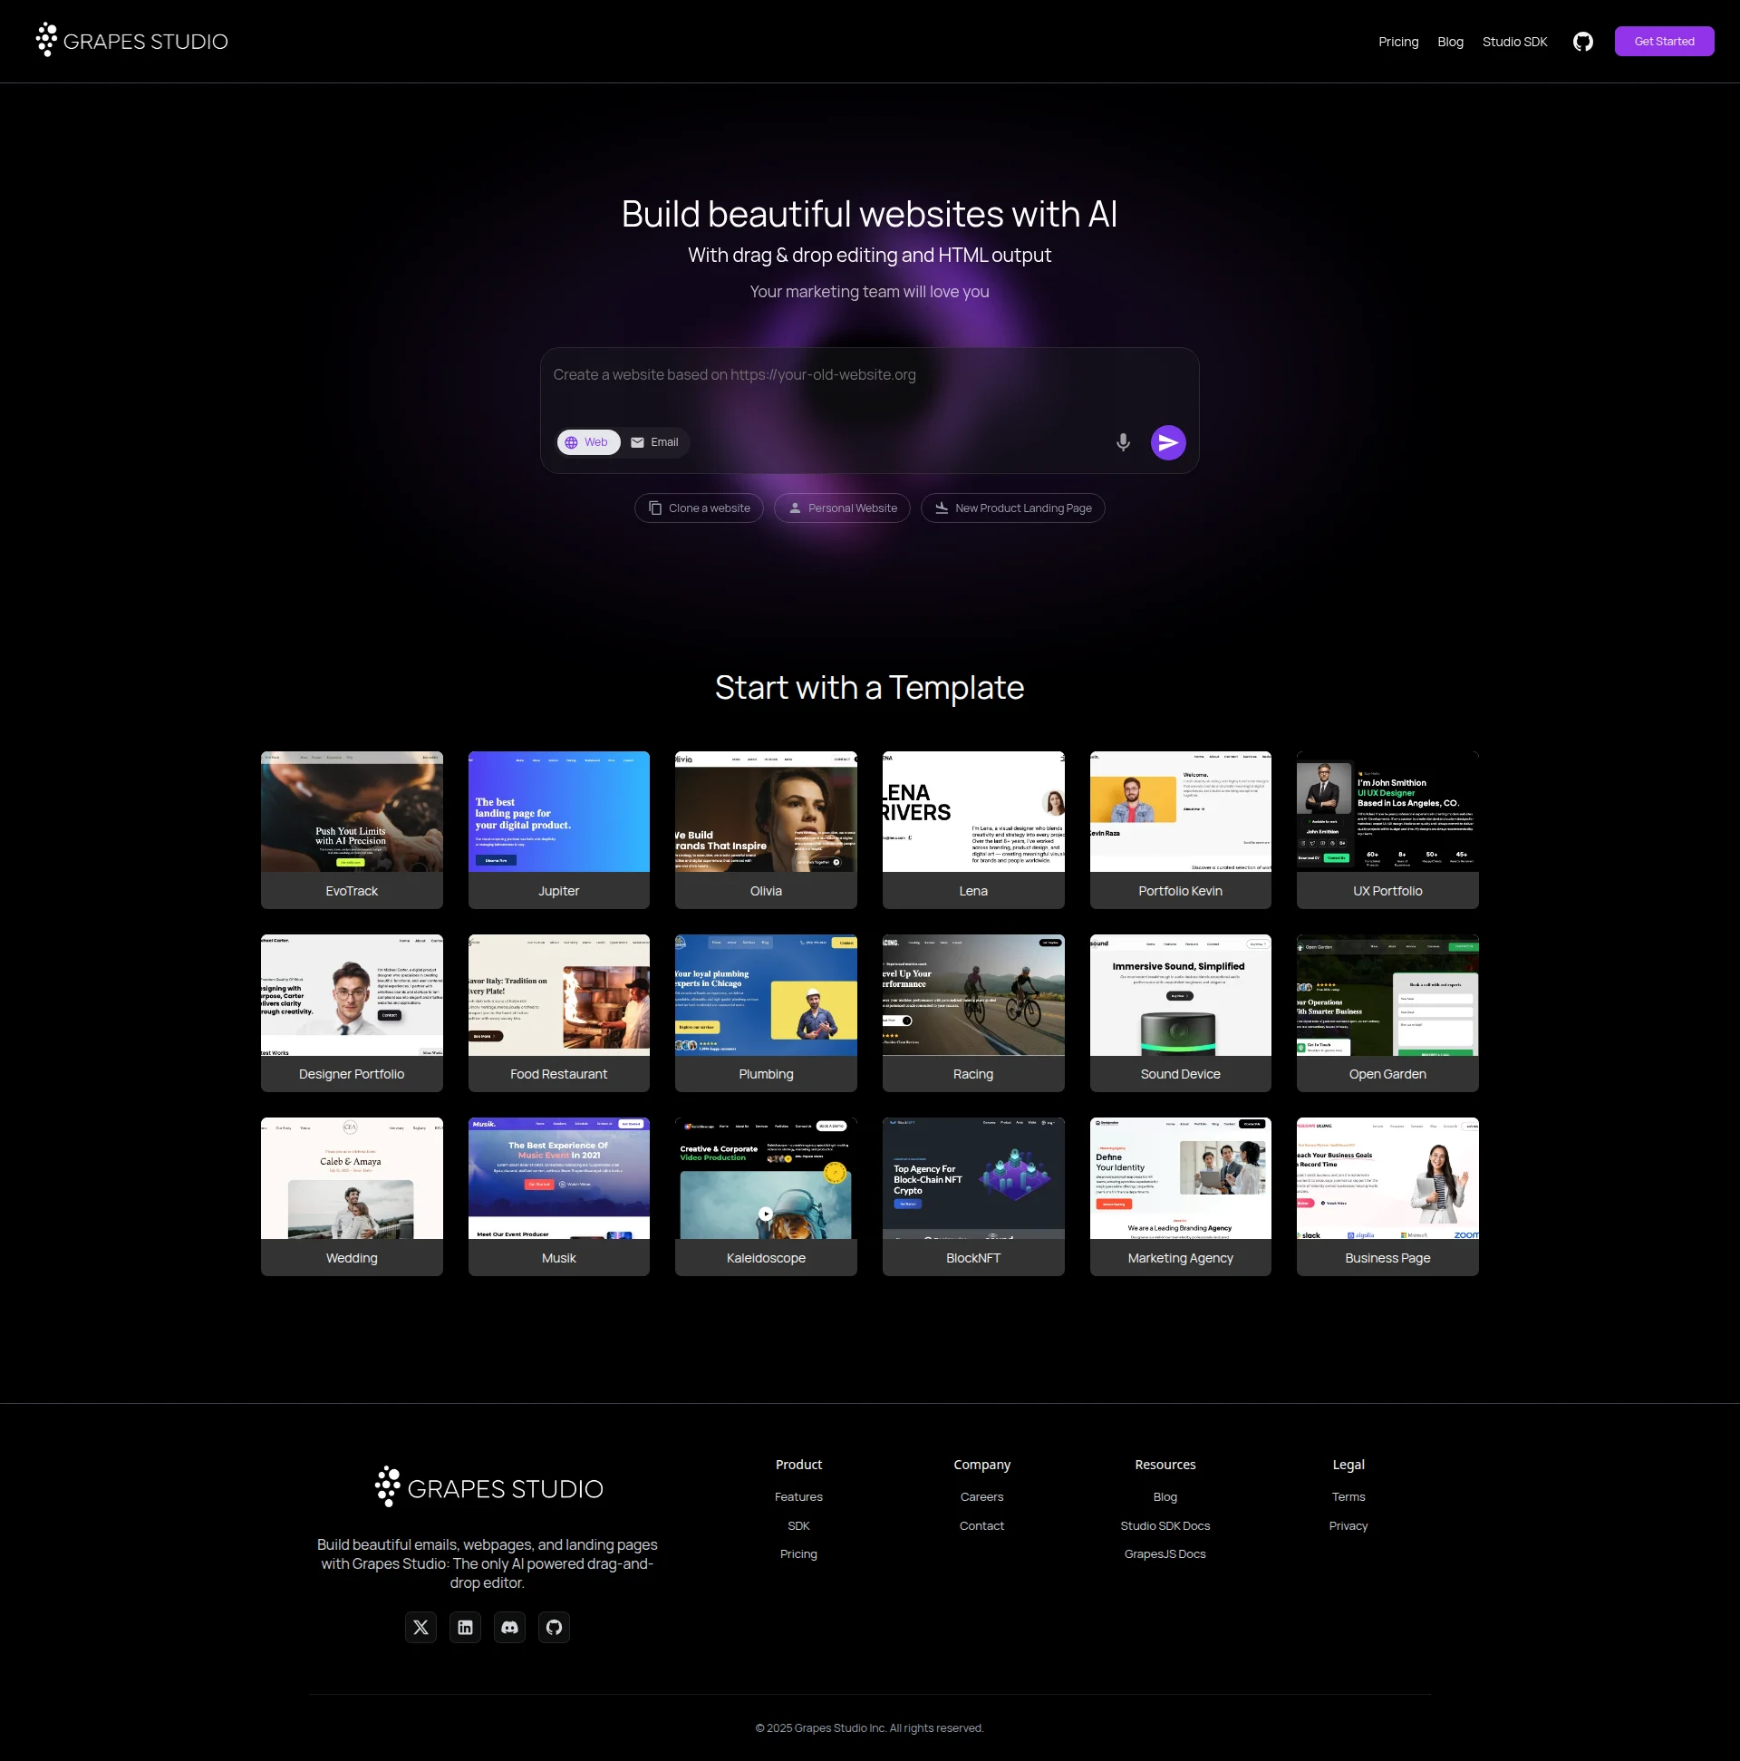Viewport: 1740px width, 1761px height.
Task: Select the Sound Device template
Action: click(1180, 1012)
